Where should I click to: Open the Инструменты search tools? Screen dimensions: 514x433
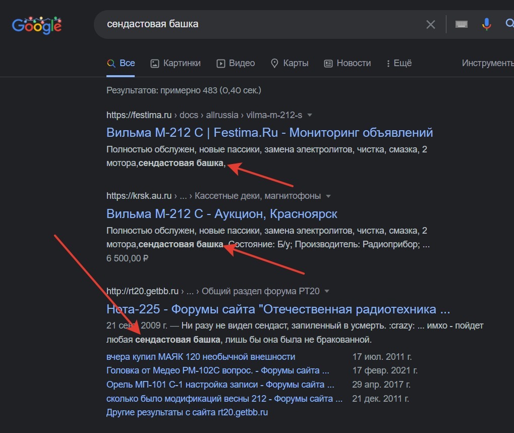point(487,63)
